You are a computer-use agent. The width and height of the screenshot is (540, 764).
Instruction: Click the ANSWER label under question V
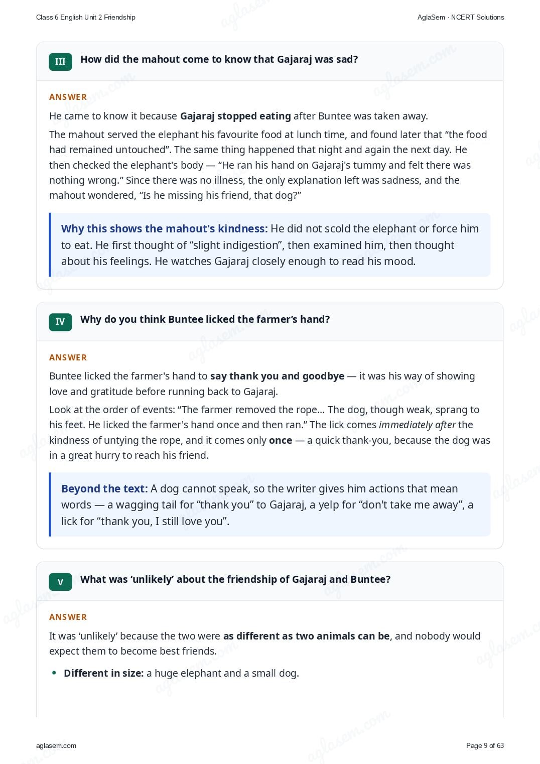(x=68, y=617)
